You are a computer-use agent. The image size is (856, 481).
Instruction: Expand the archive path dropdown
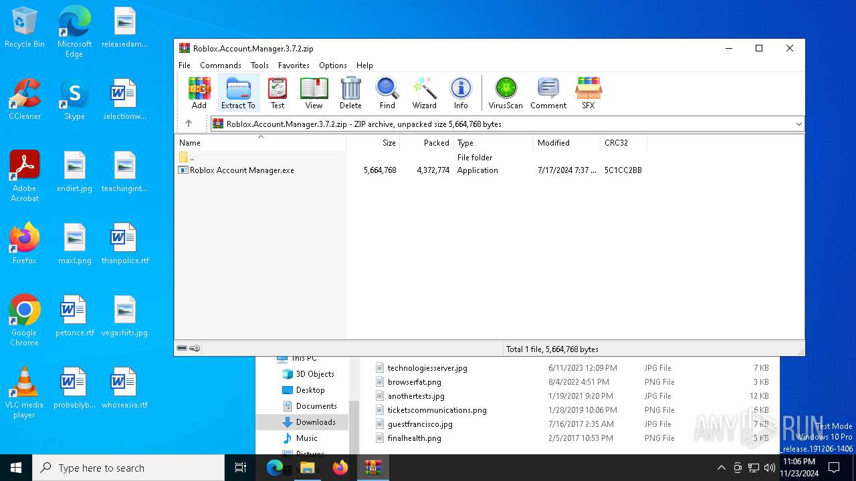(x=798, y=124)
